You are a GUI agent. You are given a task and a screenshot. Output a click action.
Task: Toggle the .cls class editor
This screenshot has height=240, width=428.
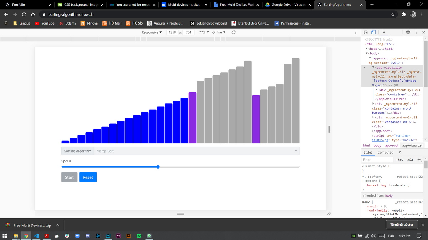[x=411, y=160]
